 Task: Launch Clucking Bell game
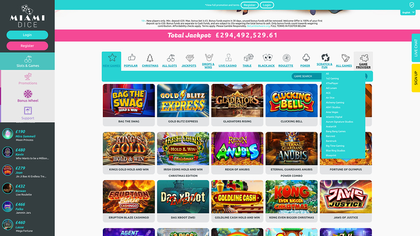tap(291, 105)
